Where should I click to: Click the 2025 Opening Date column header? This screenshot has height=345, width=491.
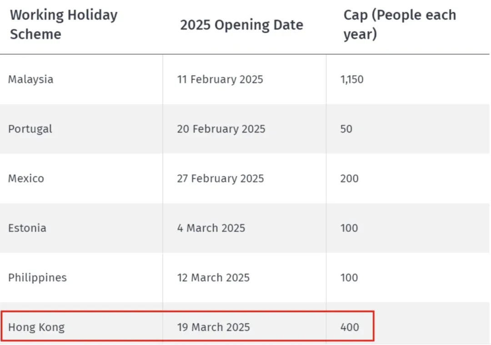[241, 25]
